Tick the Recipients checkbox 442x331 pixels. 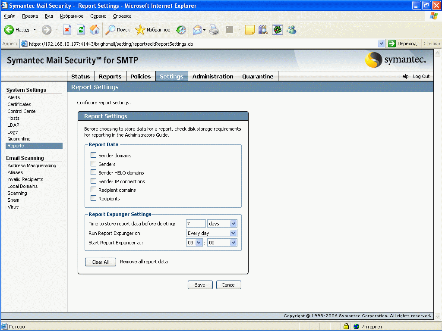click(x=93, y=198)
